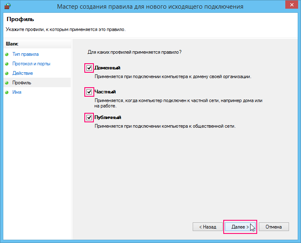Go to the Тип правила step

pos(26,54)
